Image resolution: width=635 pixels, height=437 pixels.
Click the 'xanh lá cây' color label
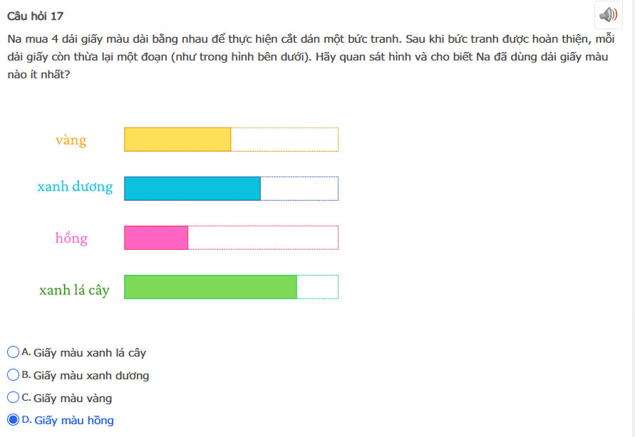coord(74,290)
